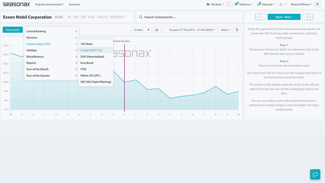The image size is (325, 183).
Task: Click the Screener link
Action: tap(74, 4)
